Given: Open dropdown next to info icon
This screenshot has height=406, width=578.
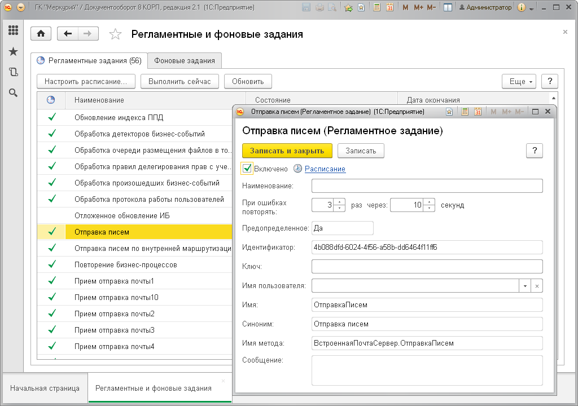Looking at the screenshot, I should point(532,8).
